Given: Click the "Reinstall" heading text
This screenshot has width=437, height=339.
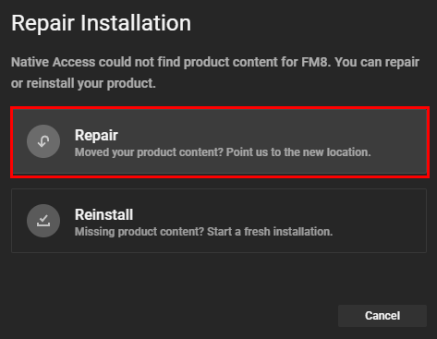Looking at the screenshot, I should (x=103, y=214).
